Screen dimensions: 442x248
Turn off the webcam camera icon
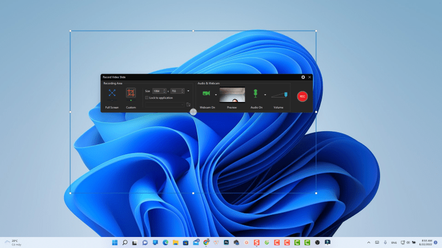pos(206,94)
